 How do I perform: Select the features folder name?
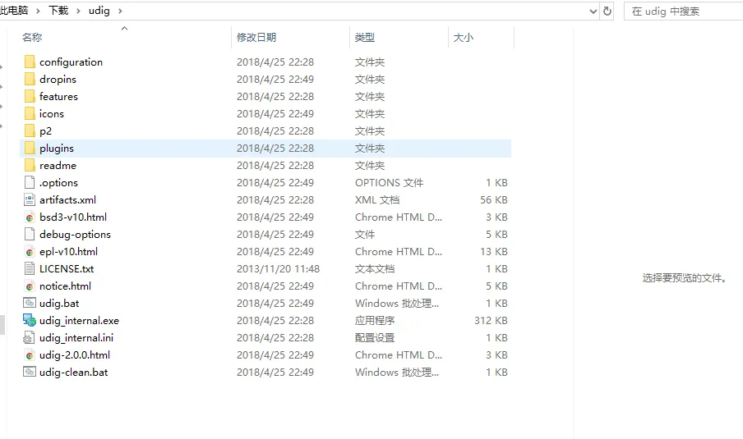(58, 97)
